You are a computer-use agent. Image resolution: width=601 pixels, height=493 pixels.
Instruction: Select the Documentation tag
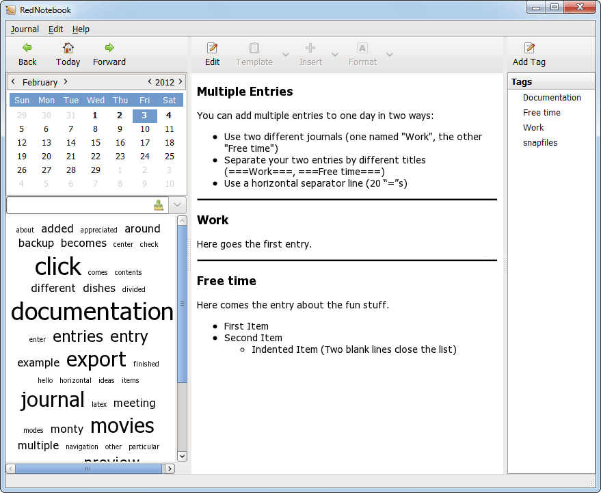coord(552,98)
